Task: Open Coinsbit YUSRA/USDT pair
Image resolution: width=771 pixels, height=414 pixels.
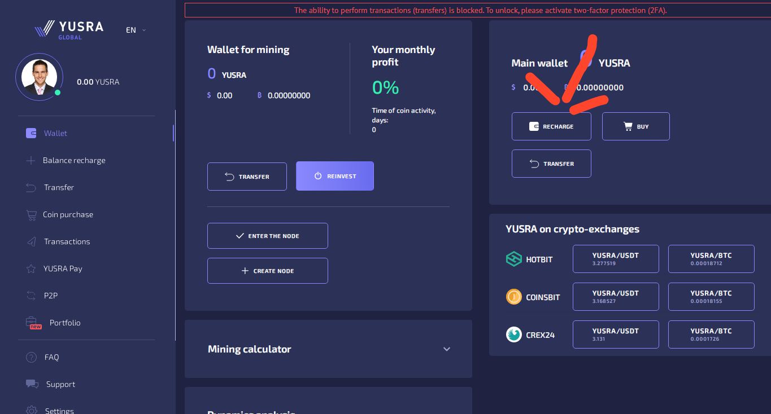Action: coord(616,297)
